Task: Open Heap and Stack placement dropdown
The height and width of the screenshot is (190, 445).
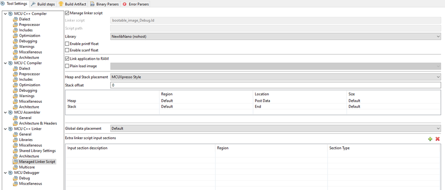Action: tap(275, 77)
